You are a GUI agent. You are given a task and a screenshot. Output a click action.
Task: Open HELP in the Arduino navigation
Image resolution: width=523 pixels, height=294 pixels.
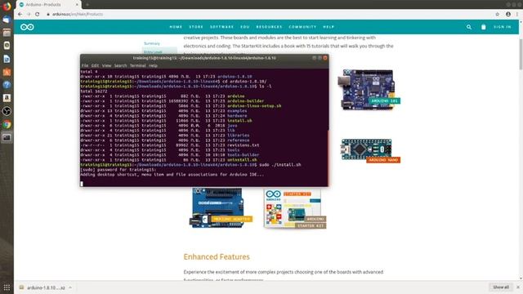pyautogui.click(x=329, y=27)
